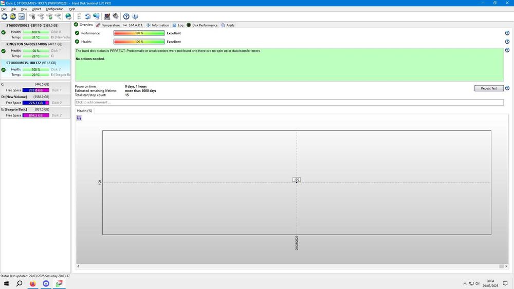Click the 'more than 1000 days' lifetime value
Image resolution: width=514 pixels, height=289 pixels.
click(140, 91)
